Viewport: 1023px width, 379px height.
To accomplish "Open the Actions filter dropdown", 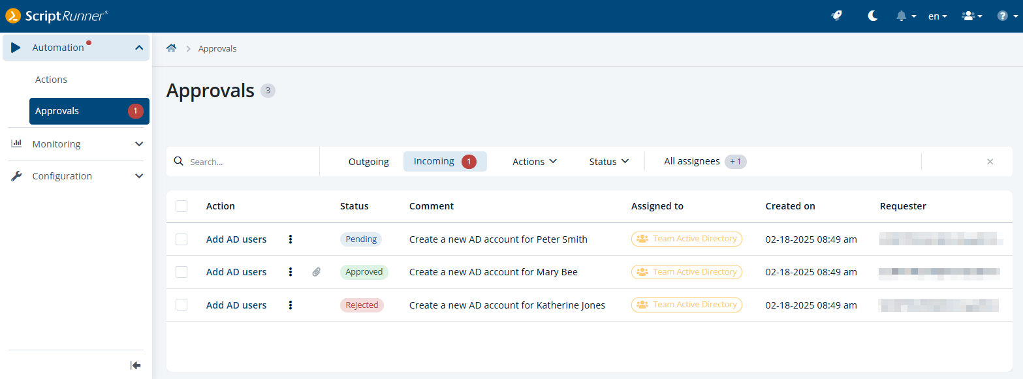I will point(534,162).
